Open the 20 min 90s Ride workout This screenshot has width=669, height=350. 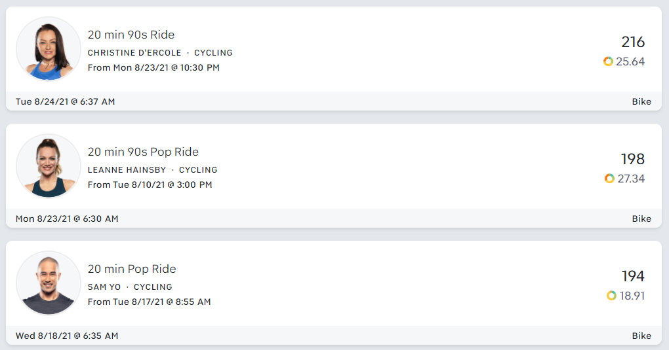[x=131, y=35]
